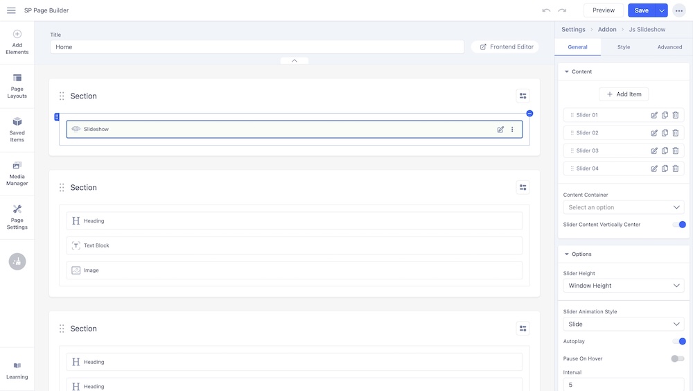Open the hamburger menu icon
The width and height of the screenshot is (693, 391).
pyautogui.click(x=11, y=10)
